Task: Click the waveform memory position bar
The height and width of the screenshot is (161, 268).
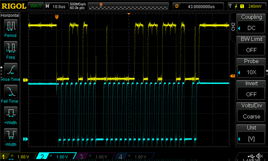Action: pyautogui.click(x=129, y=6)
